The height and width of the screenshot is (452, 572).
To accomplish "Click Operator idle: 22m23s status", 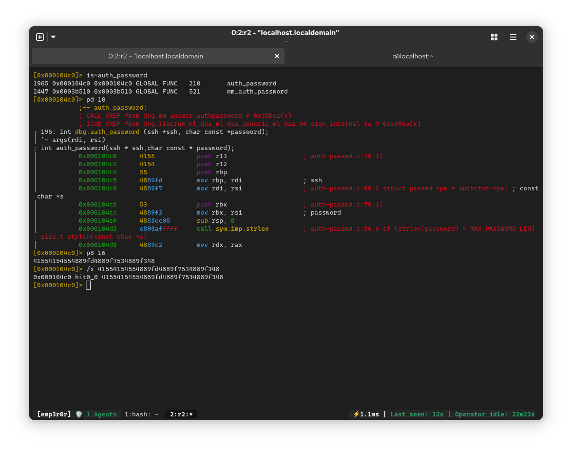I will tap(495, 414).
